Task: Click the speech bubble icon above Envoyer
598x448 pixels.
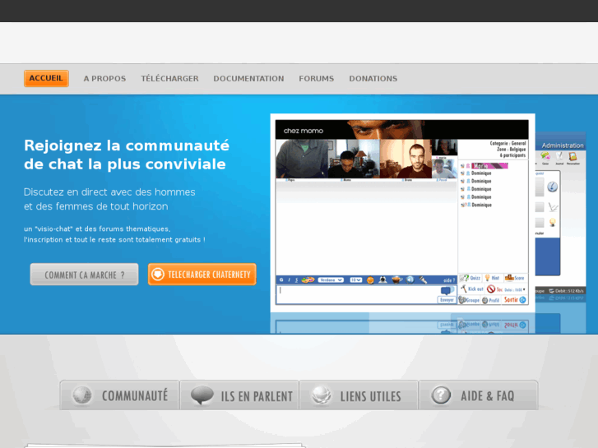Action: coord(447,290)
